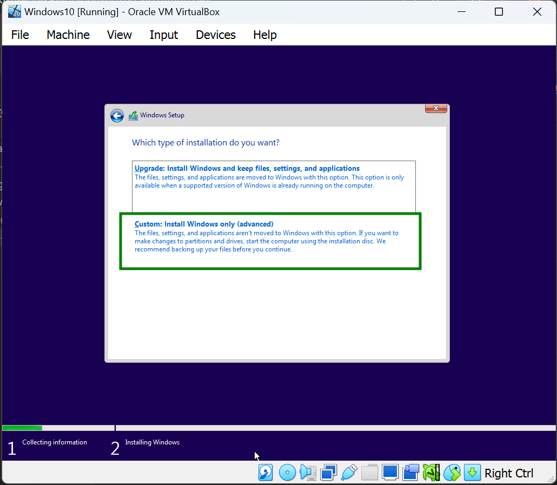
Task: Choose Upgrade: Install Windows and keep files
Action: tap(274, 186)
